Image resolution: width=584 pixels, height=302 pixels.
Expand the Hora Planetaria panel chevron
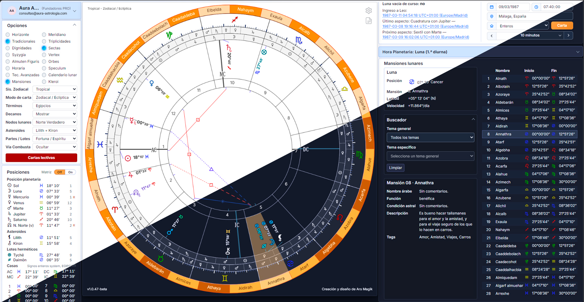click(x=578, y=52)
